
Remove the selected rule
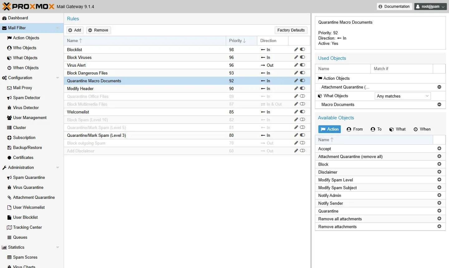99,30
